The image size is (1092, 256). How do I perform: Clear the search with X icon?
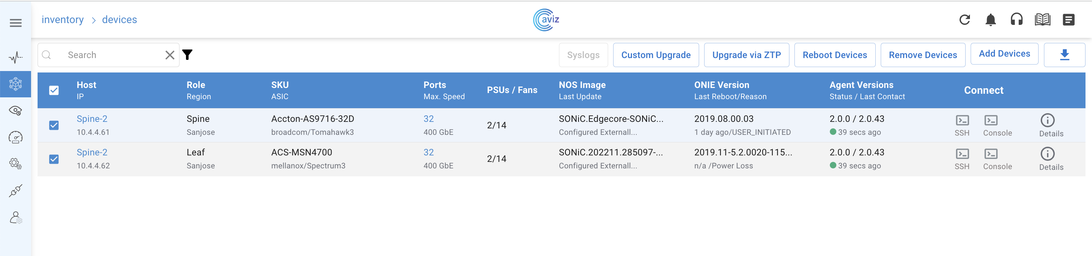(170, 55)
